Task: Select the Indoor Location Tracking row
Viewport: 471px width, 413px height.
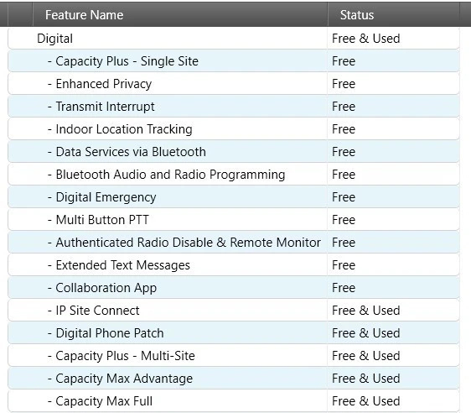Action: (x=234, y=129)
